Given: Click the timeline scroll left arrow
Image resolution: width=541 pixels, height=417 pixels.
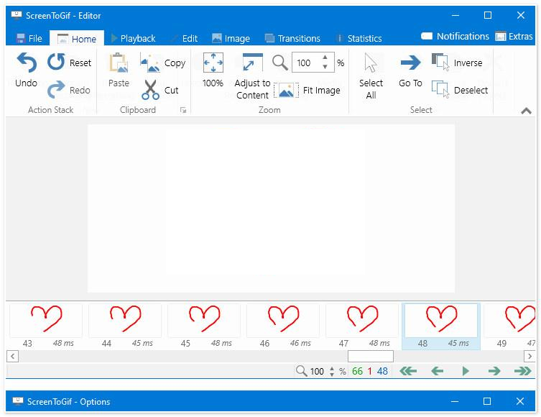Looking at the screenshot, I should click(x=12, y=356).
